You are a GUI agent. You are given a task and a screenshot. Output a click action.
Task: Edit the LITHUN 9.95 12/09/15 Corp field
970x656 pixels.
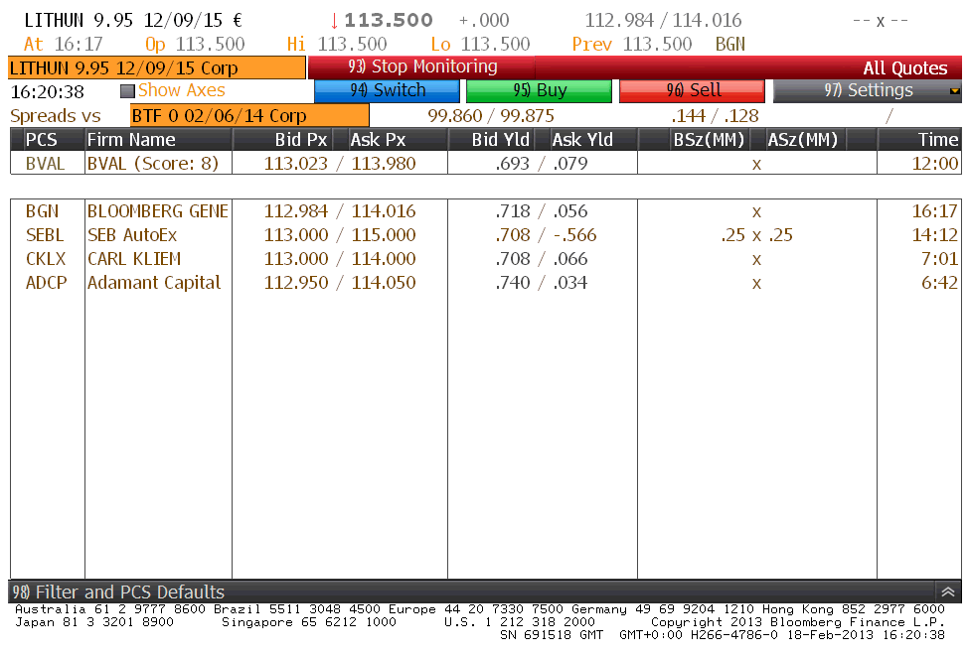click(x=156, y=67)
